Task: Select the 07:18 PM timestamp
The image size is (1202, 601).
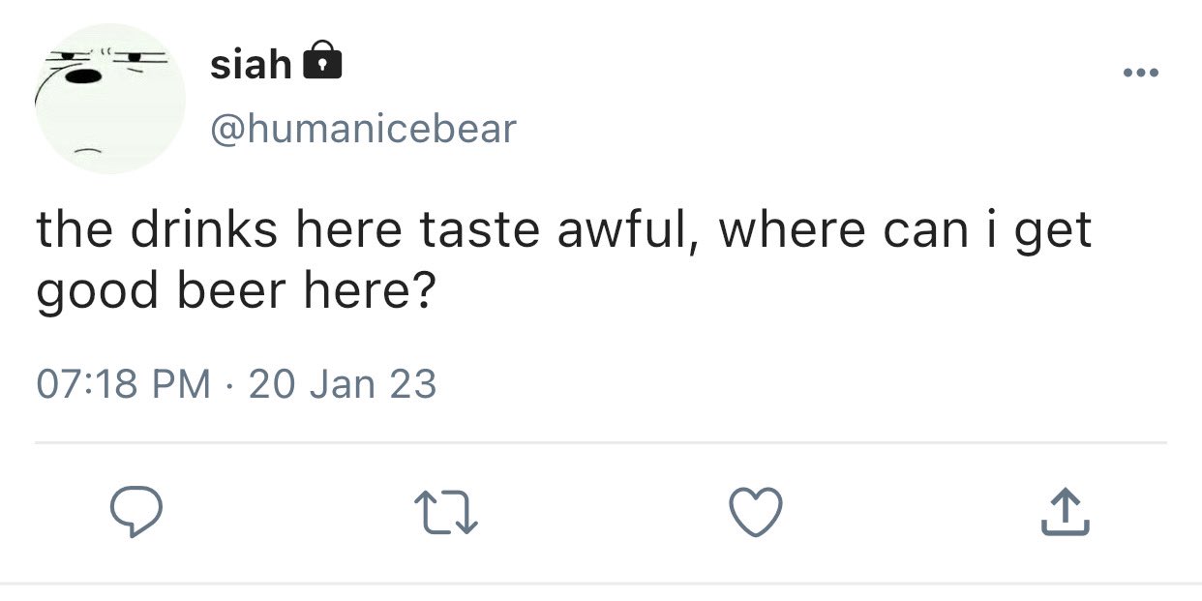Action: 124,384
